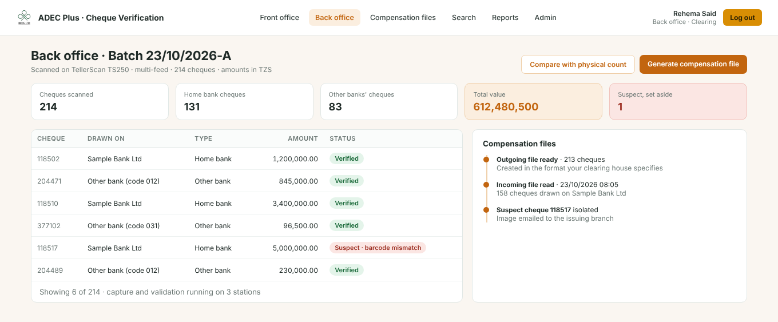This screenshot has height=322, width=778.
Task: Click Sample Bank Ltd for cheque 118502
Action: click(114, 159)
